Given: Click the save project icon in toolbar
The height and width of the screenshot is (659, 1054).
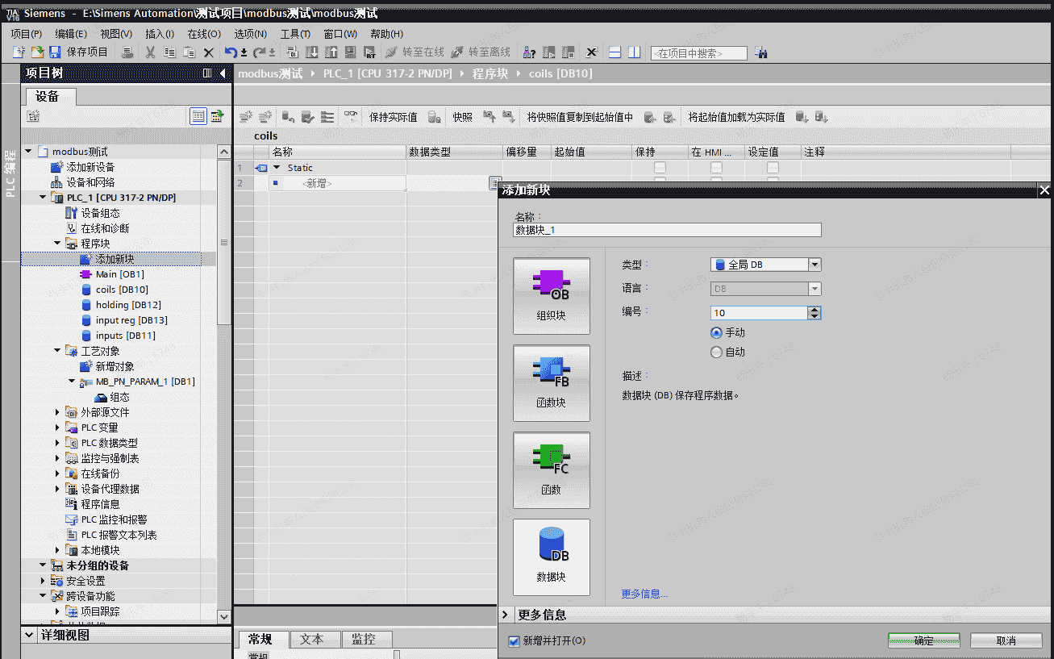Looking at the screenshot, I should click(x=55, y=52).
